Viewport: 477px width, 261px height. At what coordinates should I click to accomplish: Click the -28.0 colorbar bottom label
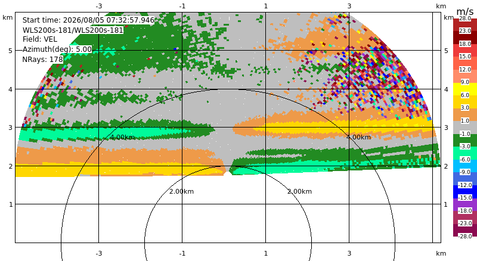tap(465, 236)
